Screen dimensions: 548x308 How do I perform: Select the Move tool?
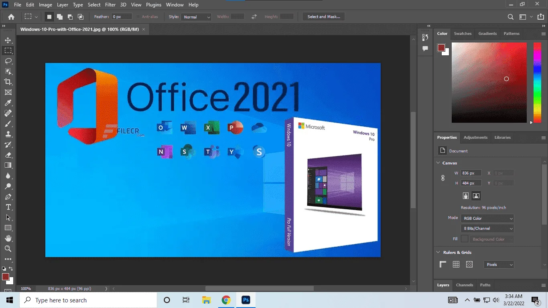click(8, 40)
